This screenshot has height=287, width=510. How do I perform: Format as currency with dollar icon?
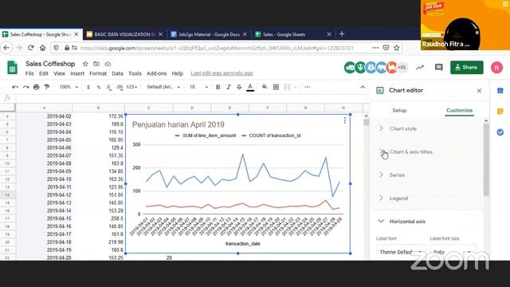[x=88, y=87]
